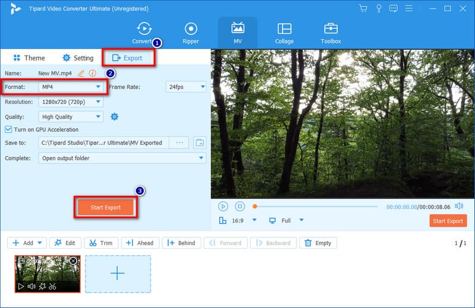Click the Trim button
This screenshot has width=475, height=308.
click(101, 243)
